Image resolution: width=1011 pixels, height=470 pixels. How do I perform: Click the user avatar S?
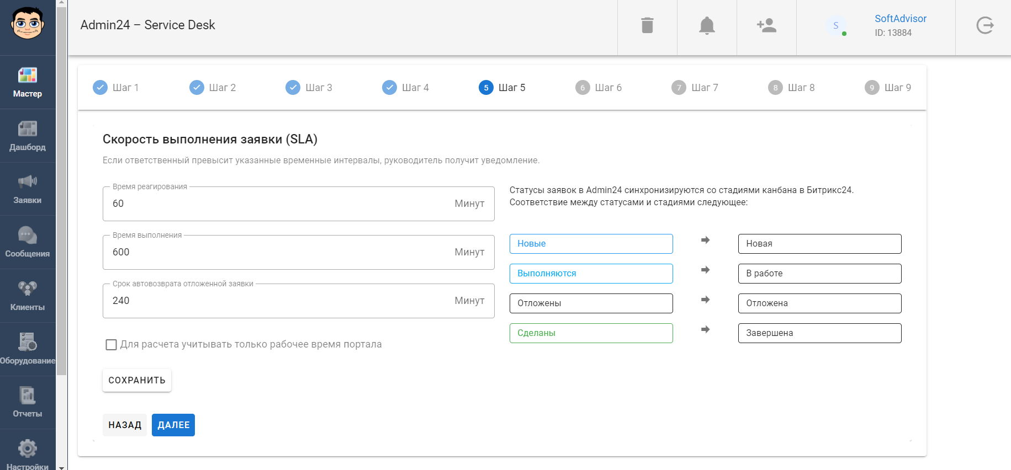tap(836, 25)
